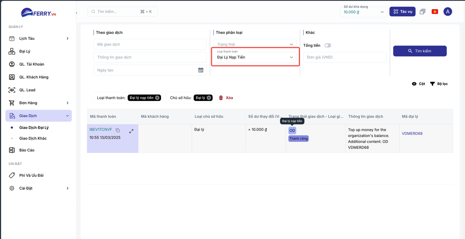The image size is (465, 239).
Task: Click the Giao Dịch sidebar icon
Action: (12, 116)
